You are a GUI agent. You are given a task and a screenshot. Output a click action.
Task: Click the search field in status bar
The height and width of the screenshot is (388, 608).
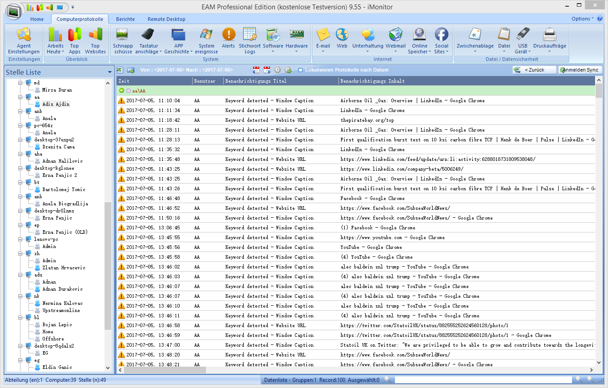tap(483, 380)
